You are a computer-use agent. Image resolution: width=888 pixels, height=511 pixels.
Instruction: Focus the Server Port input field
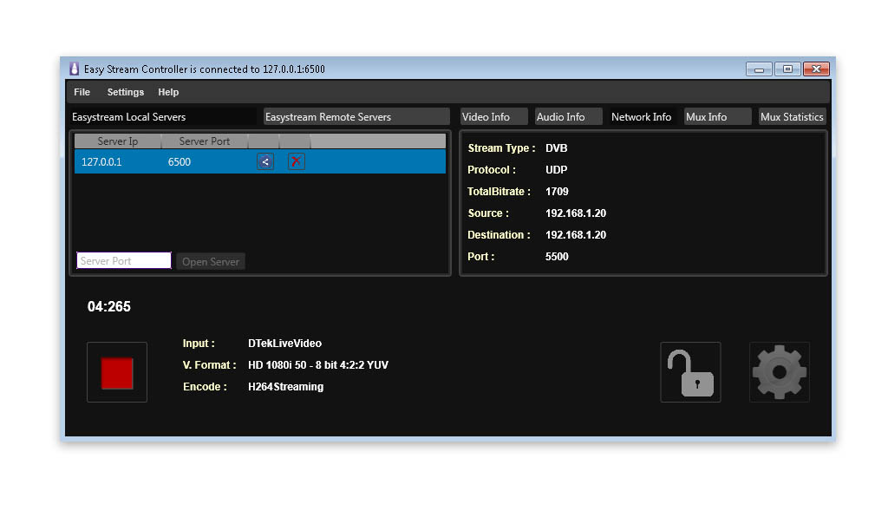pos(124,260)
